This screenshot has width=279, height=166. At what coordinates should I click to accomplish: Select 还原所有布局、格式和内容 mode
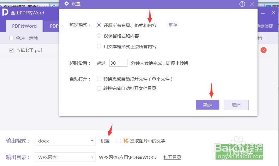tap(99, 25)
